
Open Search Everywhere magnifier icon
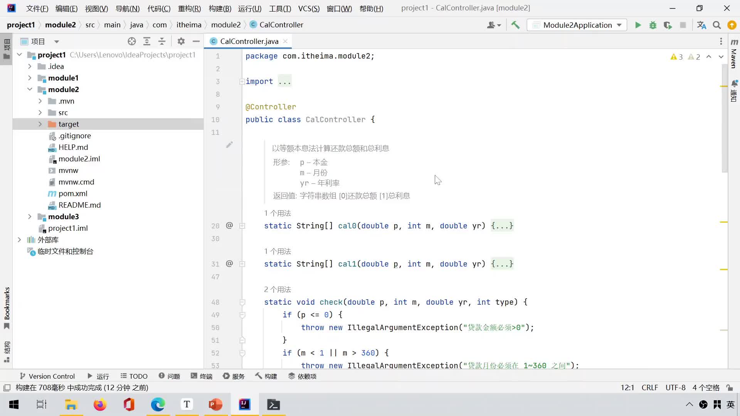pyautogui.click(x=717, y=25)
